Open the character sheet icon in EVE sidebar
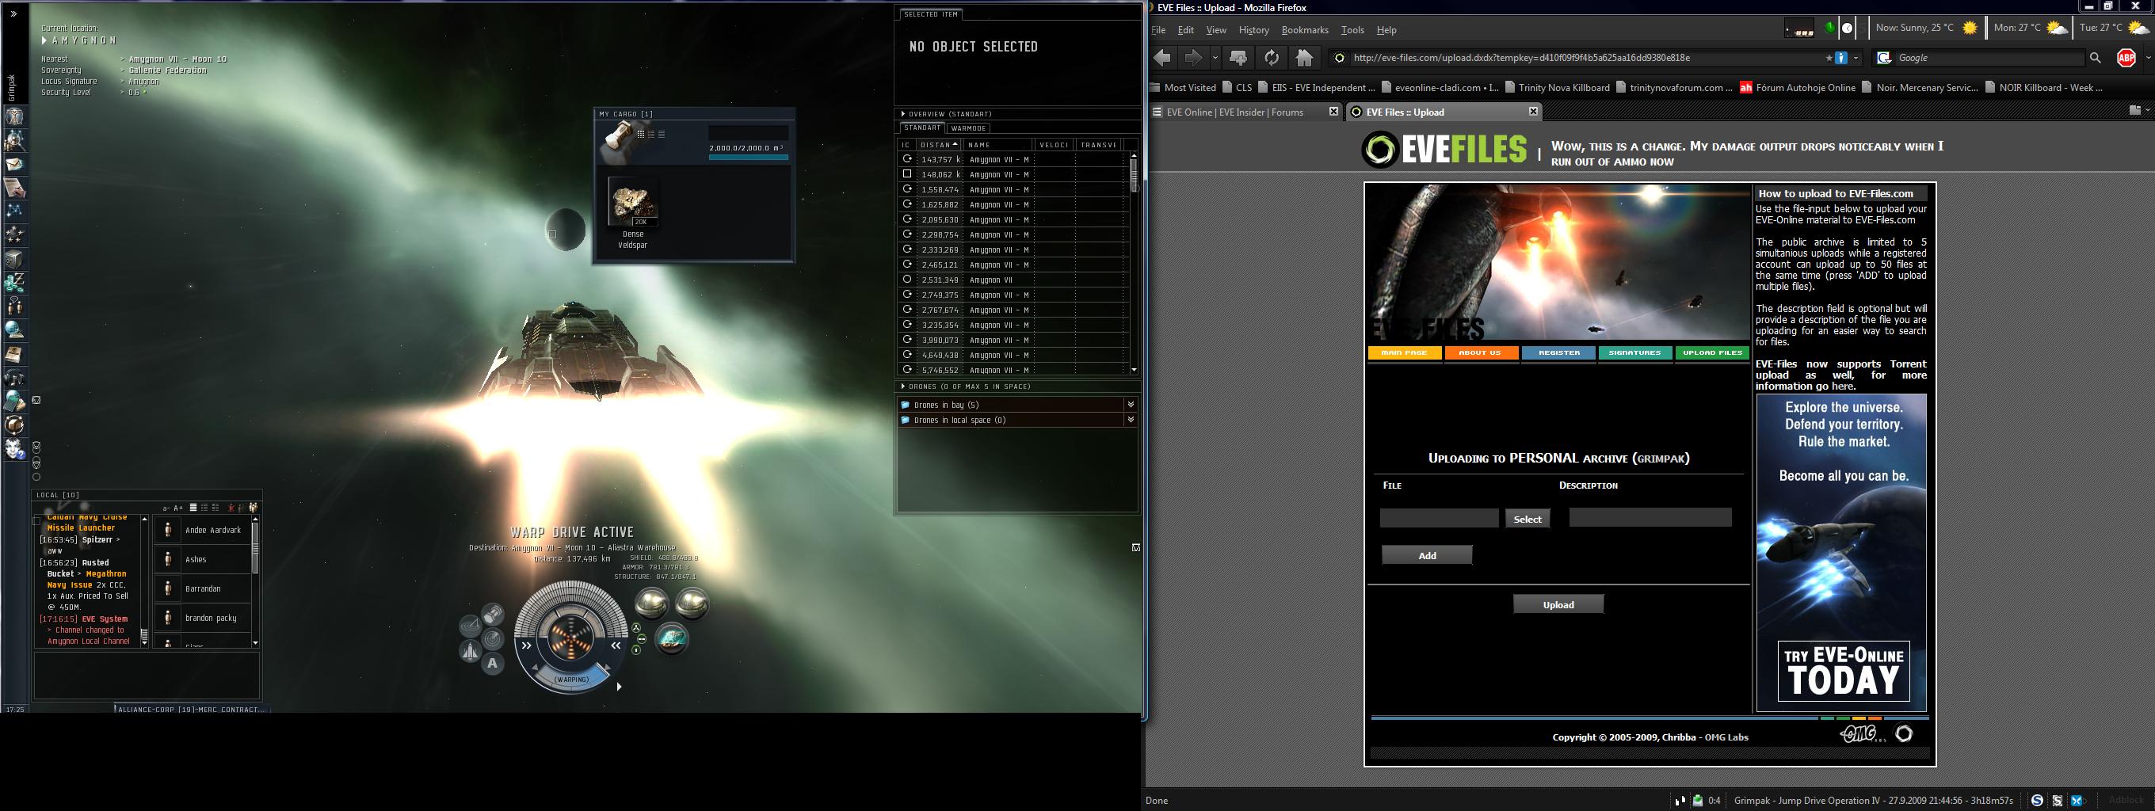Viewport: 2155px width, 811px height. 15,116
